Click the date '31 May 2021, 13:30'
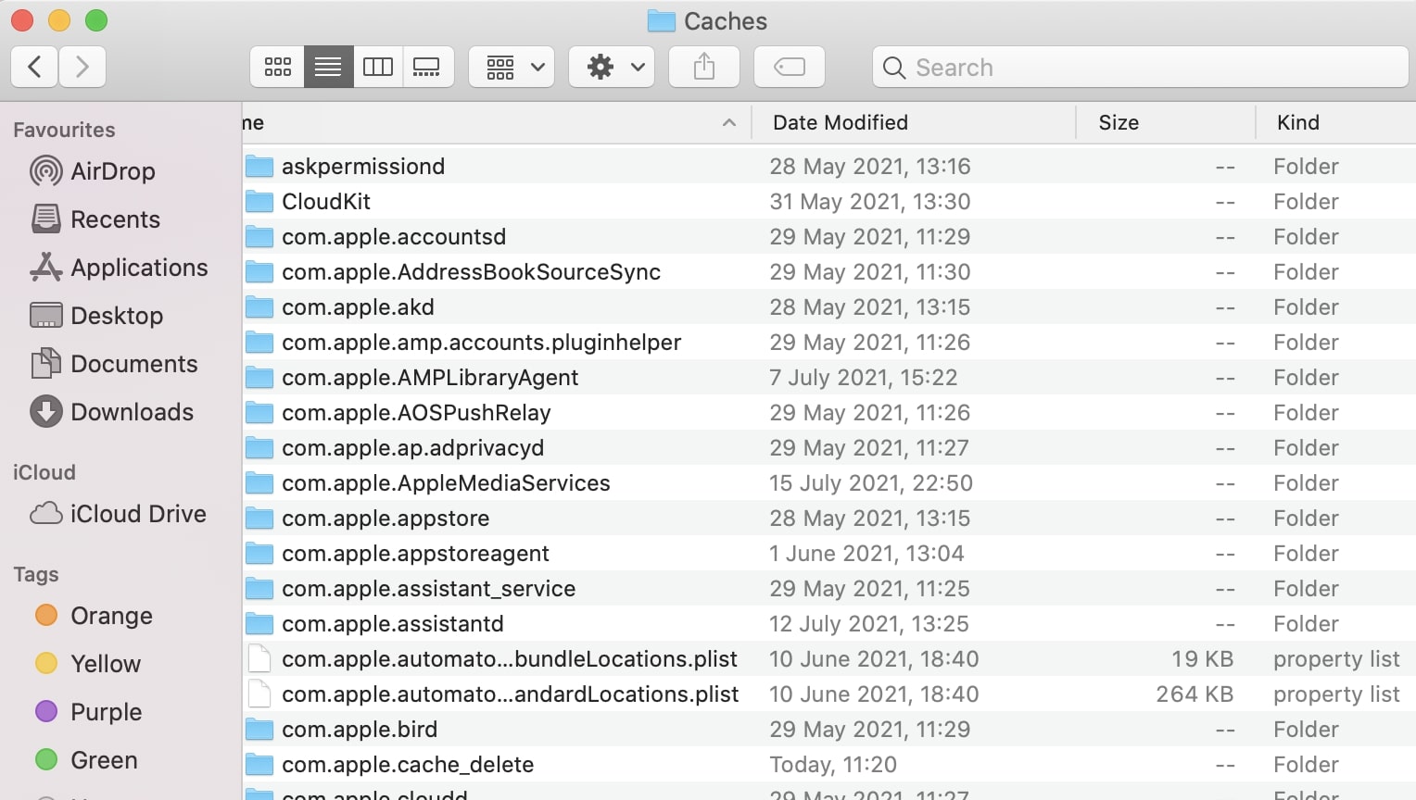The image size is (1416, 800). [870, 202]
